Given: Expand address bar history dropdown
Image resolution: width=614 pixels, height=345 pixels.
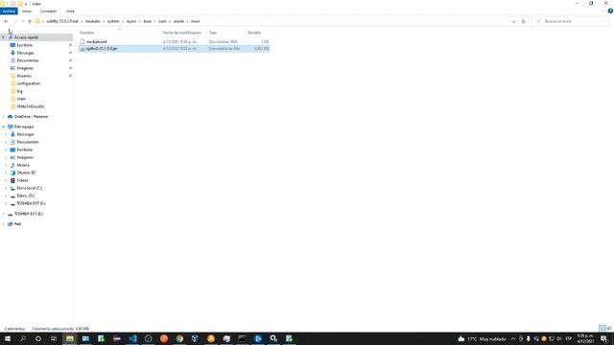Looking at the screenshot, I should (514, 21).
